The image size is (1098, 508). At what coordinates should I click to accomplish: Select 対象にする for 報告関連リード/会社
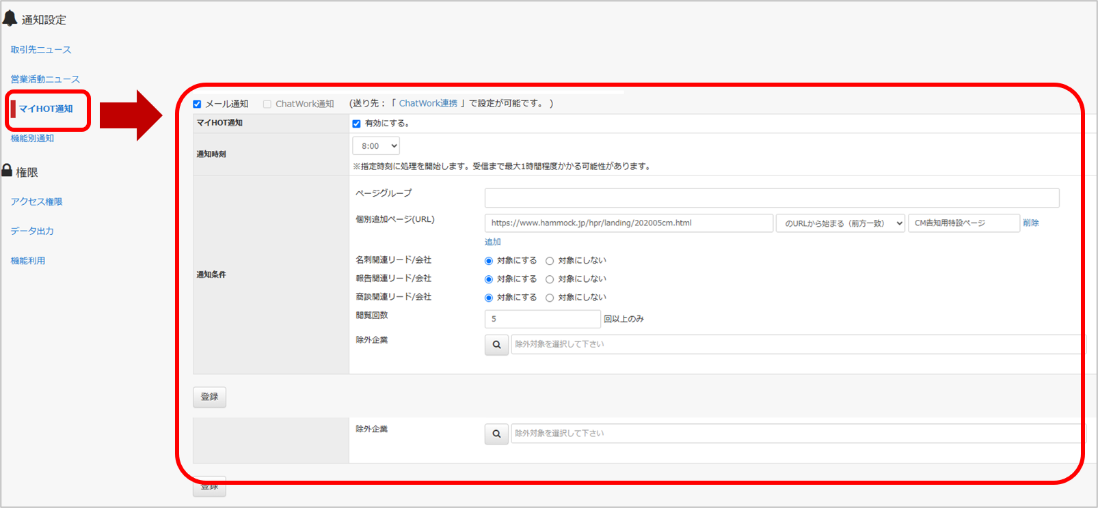(x=489, y=279)
